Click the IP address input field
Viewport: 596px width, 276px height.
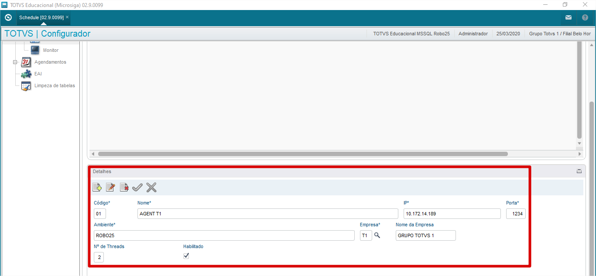coord(452,214)
